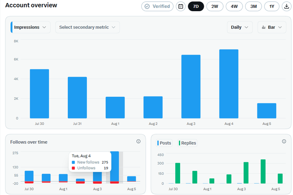
Task: Click the Aug 5 green replies bar
Action: click(280, 179)
